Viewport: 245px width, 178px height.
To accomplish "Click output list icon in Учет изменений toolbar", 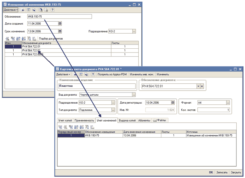I will [x=92, y=127].
